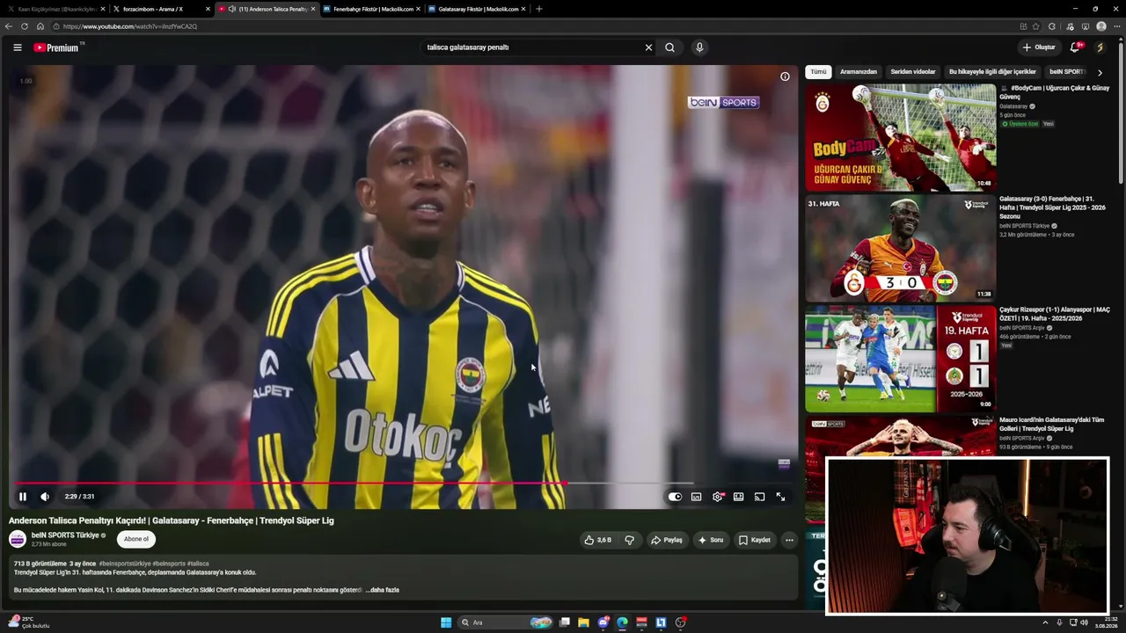Go back in browser history
This screenshot has height=633, width=1126.
click(x=9, y=26)
